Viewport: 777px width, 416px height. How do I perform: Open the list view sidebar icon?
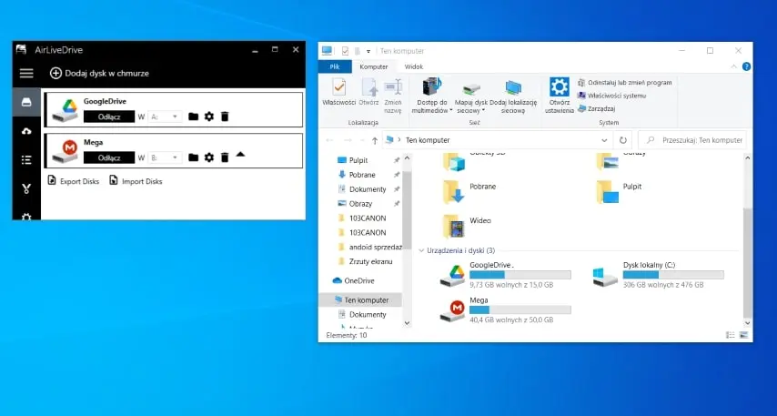point(26,160)
